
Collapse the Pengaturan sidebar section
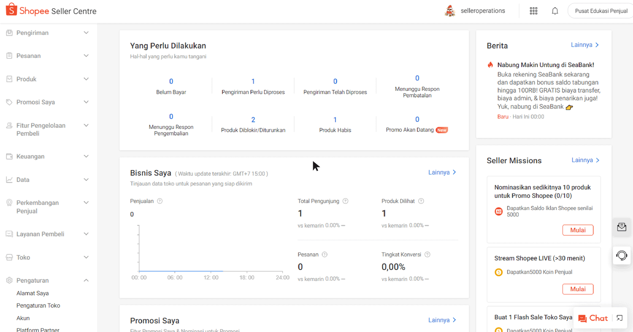tap(86, 280)
